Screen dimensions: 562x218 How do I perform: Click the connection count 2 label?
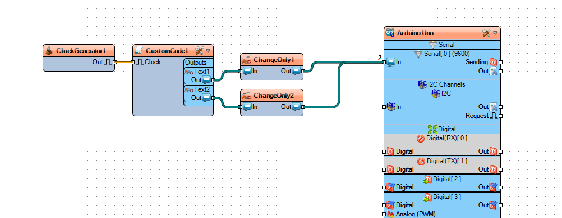coord(380,58)
